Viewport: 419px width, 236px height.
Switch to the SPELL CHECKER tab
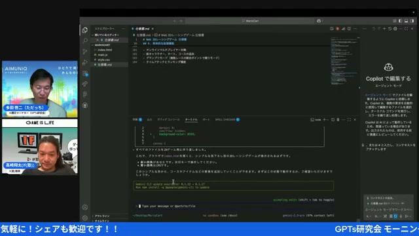(227, 119)
